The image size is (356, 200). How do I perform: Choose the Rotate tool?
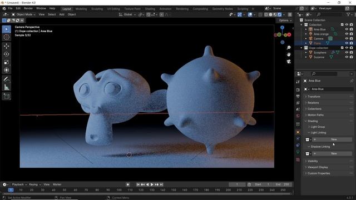(x=6, y=54)
